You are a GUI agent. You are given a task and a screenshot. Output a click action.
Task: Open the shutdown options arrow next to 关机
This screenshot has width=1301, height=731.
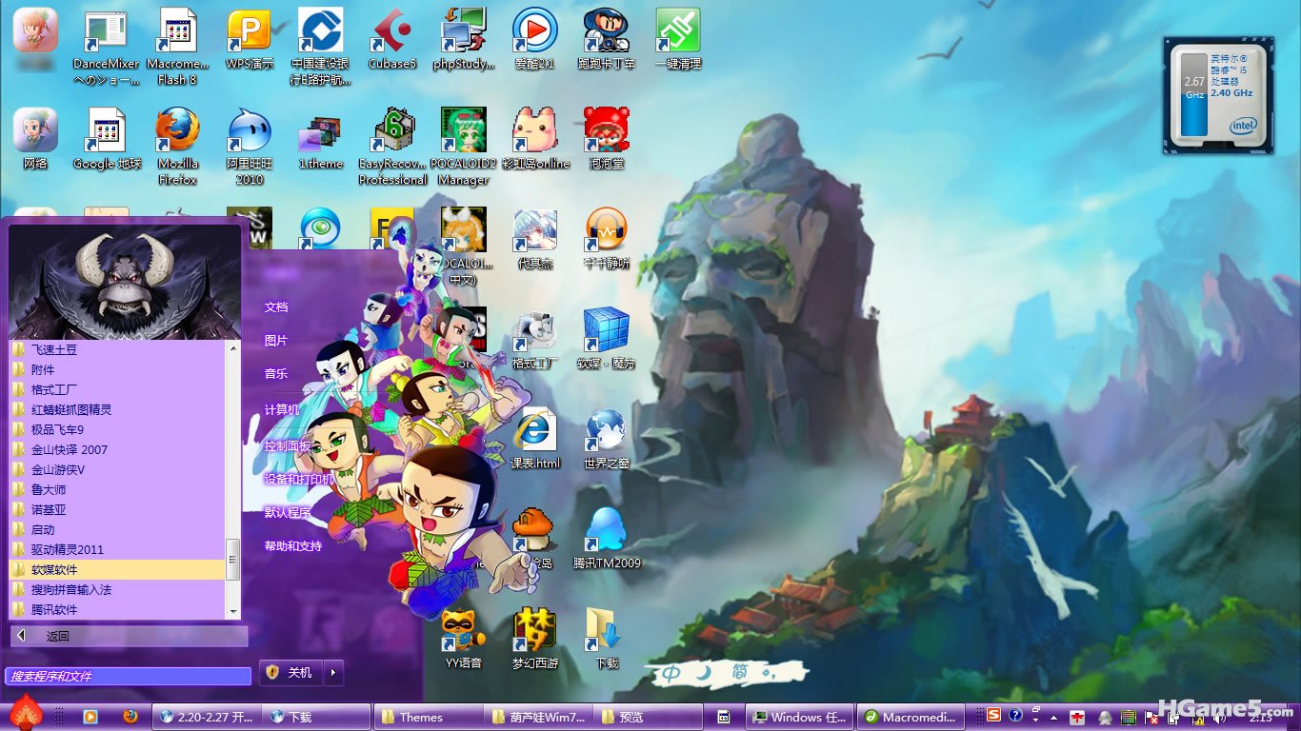333,673
